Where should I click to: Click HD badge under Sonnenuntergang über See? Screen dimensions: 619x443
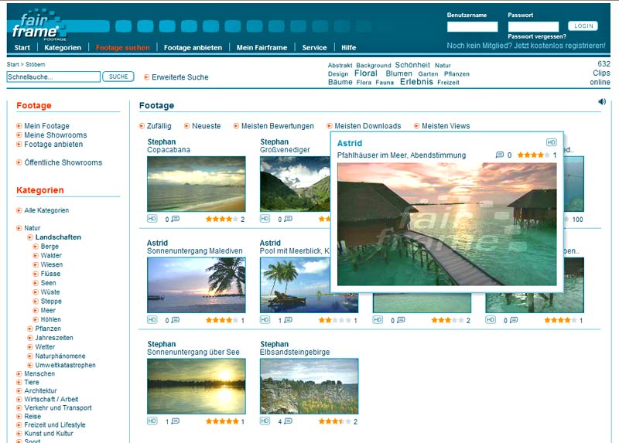(152, 421)
